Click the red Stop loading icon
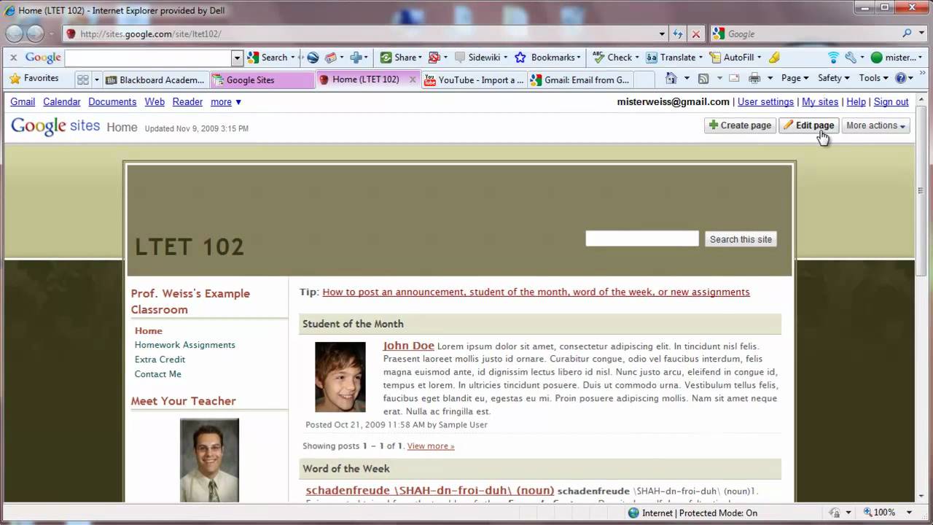The width and height of the screenshot is (933, 525). tap(695, 34)
